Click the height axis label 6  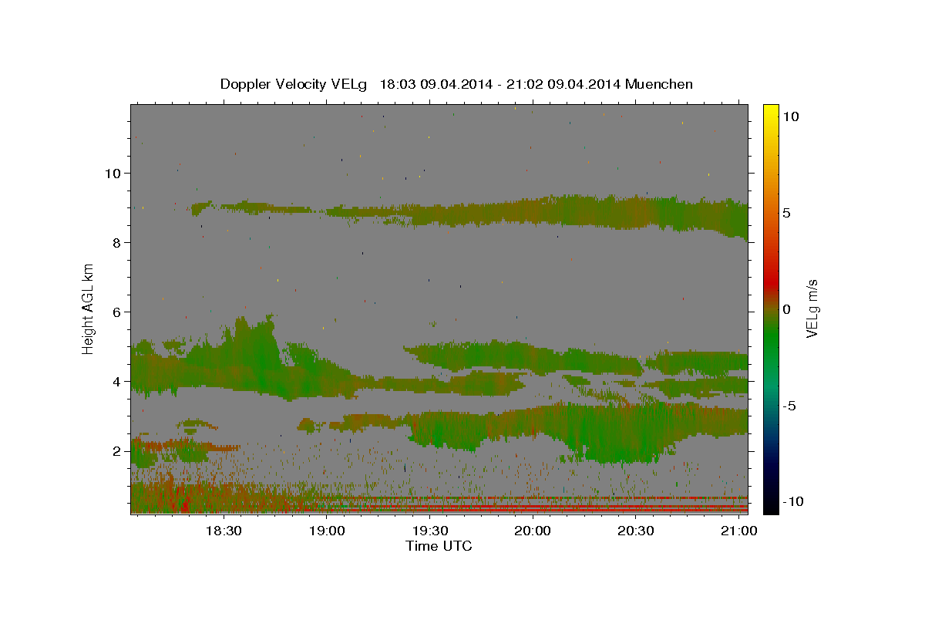click(x=117, y=312)
